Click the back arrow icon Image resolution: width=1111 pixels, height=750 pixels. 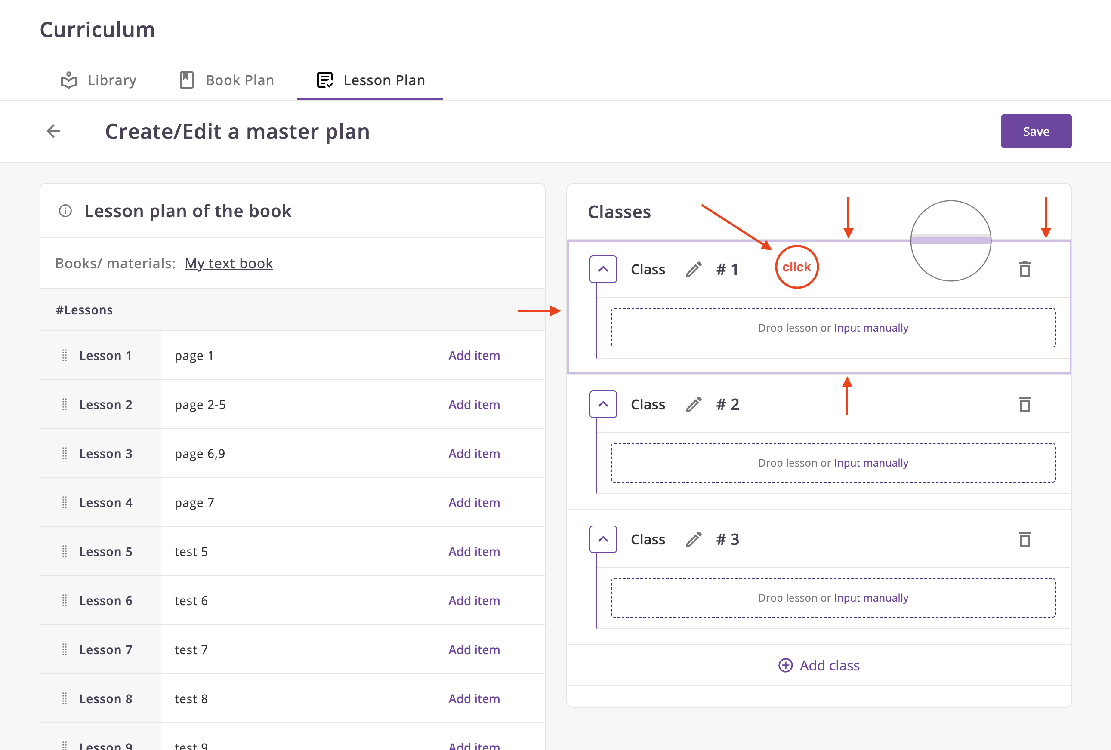53,131
